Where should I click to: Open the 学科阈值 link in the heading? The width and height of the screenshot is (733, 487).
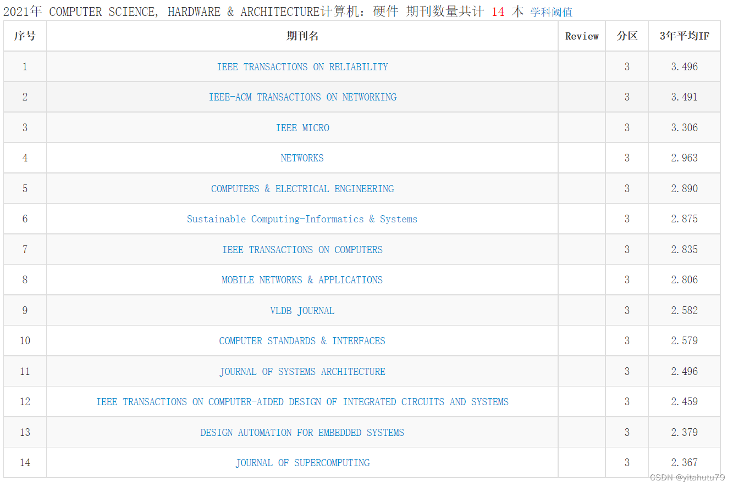551,12
